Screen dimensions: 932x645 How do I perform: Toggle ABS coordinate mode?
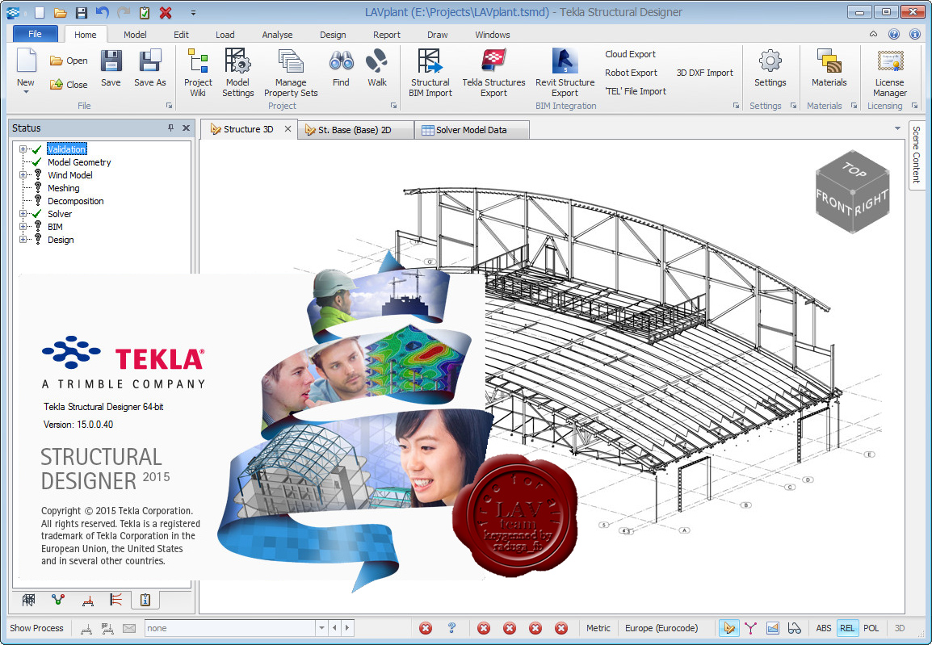coord(823,628)
